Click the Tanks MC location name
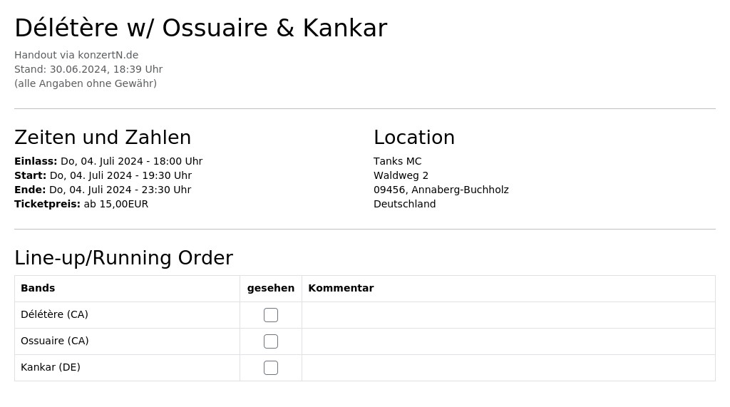Viewport: 730px width, 407px height. coord(397,161)
